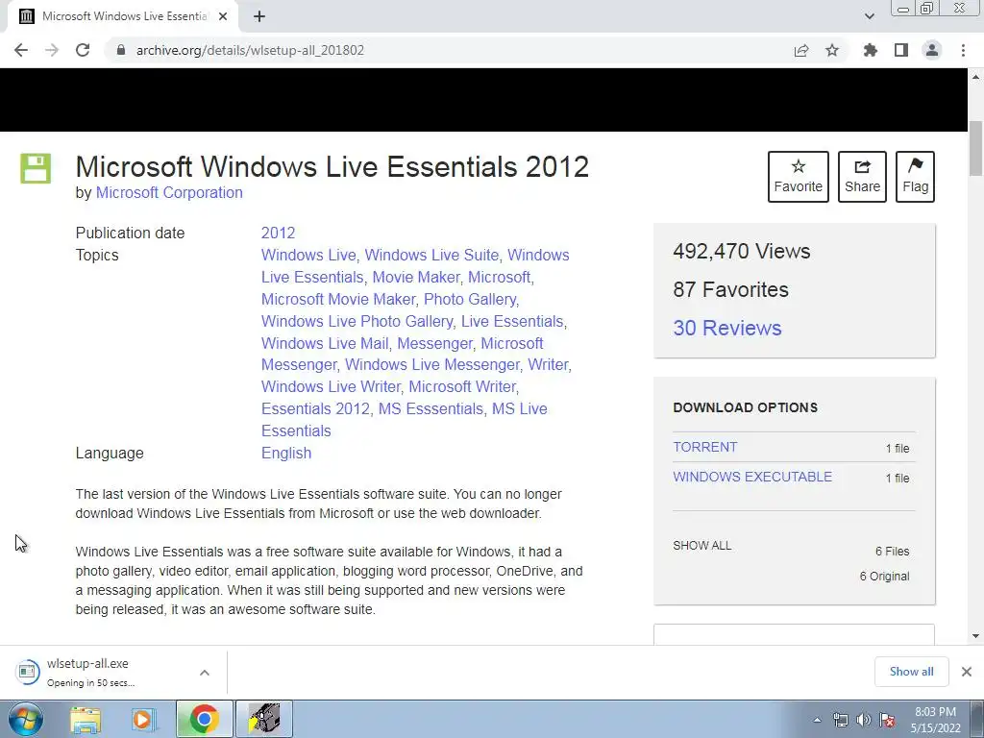Close the downloads bar
The image size is (984, 738).
(967, 672)
